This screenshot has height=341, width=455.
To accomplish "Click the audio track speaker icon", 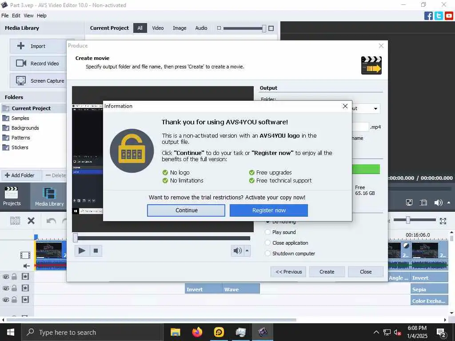I will click(x=26, y=266).
